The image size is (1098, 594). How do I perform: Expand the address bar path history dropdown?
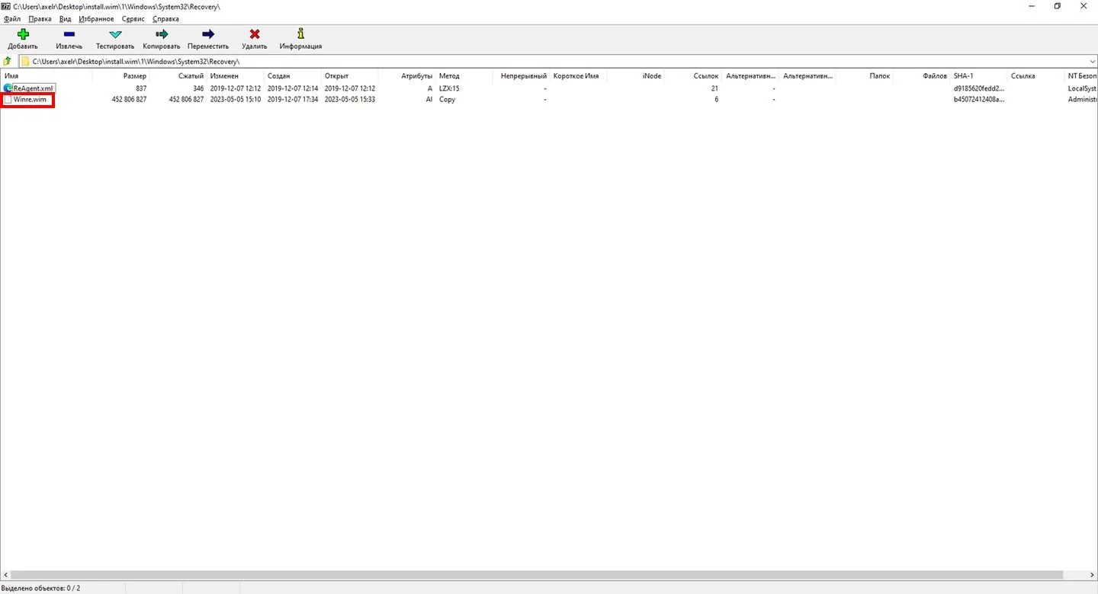point(1092,62)
